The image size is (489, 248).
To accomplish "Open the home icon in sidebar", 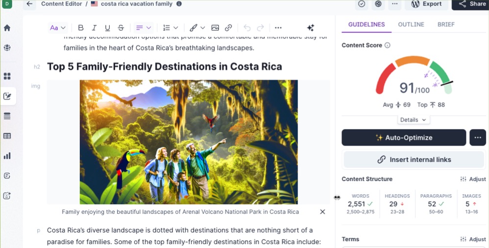I will pos(7,28).
